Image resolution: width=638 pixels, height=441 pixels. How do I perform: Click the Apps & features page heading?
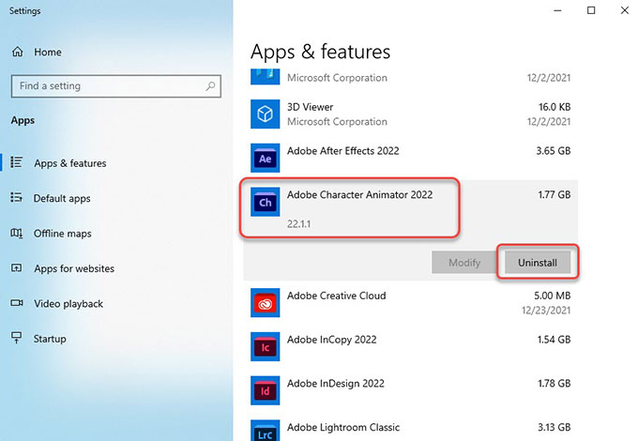tap(320, 52)
